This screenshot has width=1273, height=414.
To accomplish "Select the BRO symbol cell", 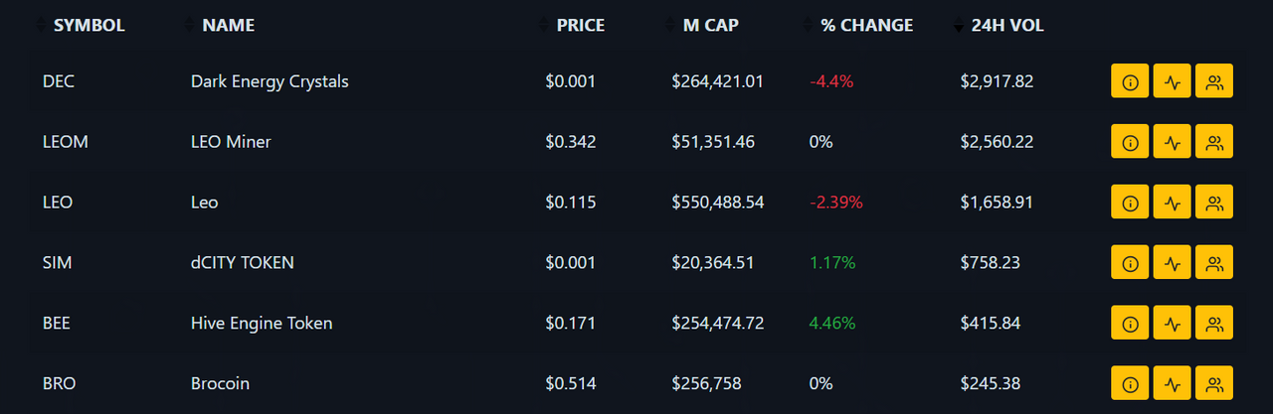I will [59, 383].
